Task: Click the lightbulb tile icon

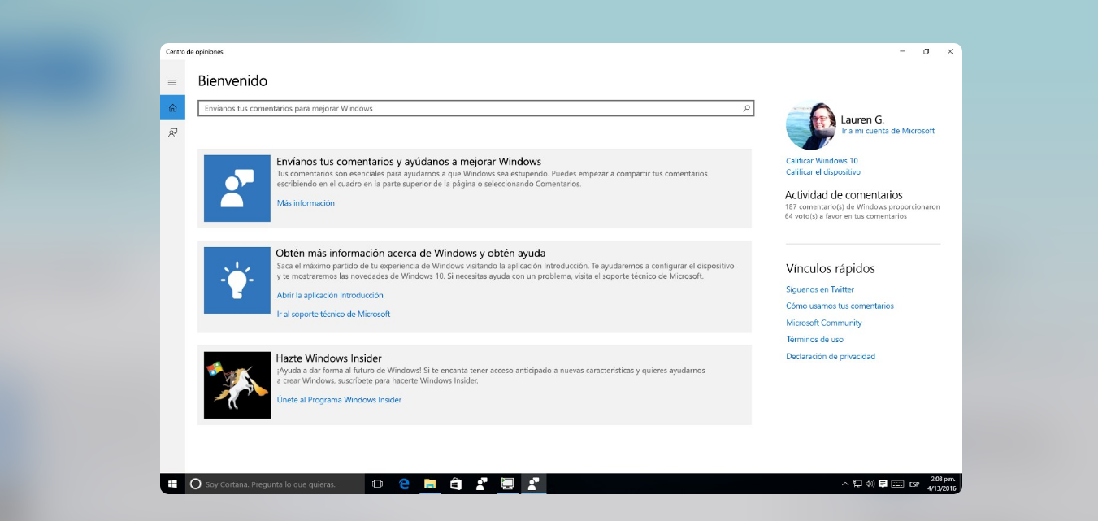Action: (237, 279)
